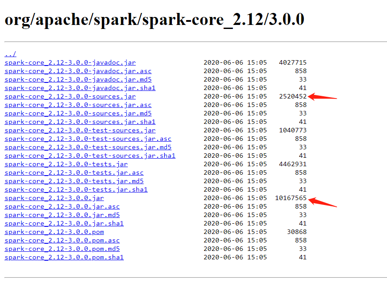Open spark-core_2.12-3.0.0-javadoc.jar.sha1 link

tap(80, 88)
